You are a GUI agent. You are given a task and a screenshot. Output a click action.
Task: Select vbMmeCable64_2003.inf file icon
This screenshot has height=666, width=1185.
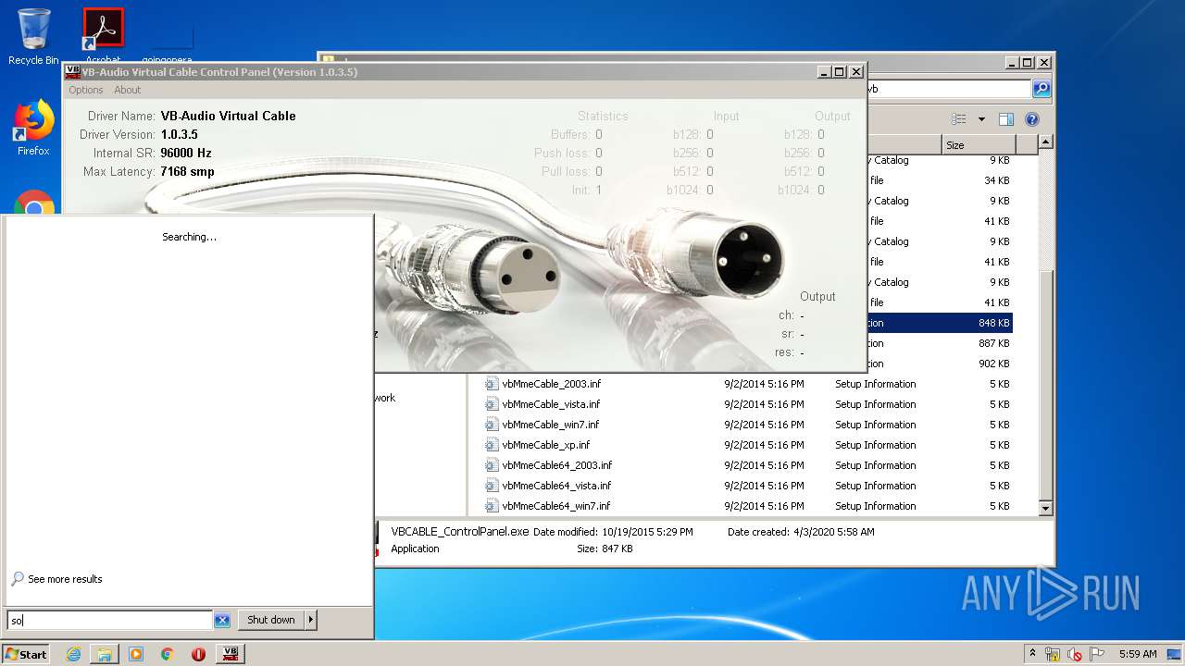[493, 465]
